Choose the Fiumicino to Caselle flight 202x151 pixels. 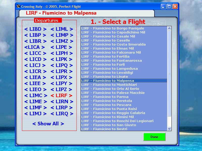coord(124,40)
